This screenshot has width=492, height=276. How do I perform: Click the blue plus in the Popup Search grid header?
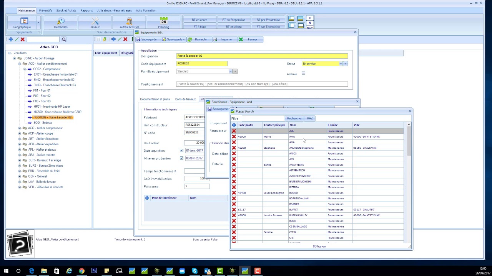[234, 125]
